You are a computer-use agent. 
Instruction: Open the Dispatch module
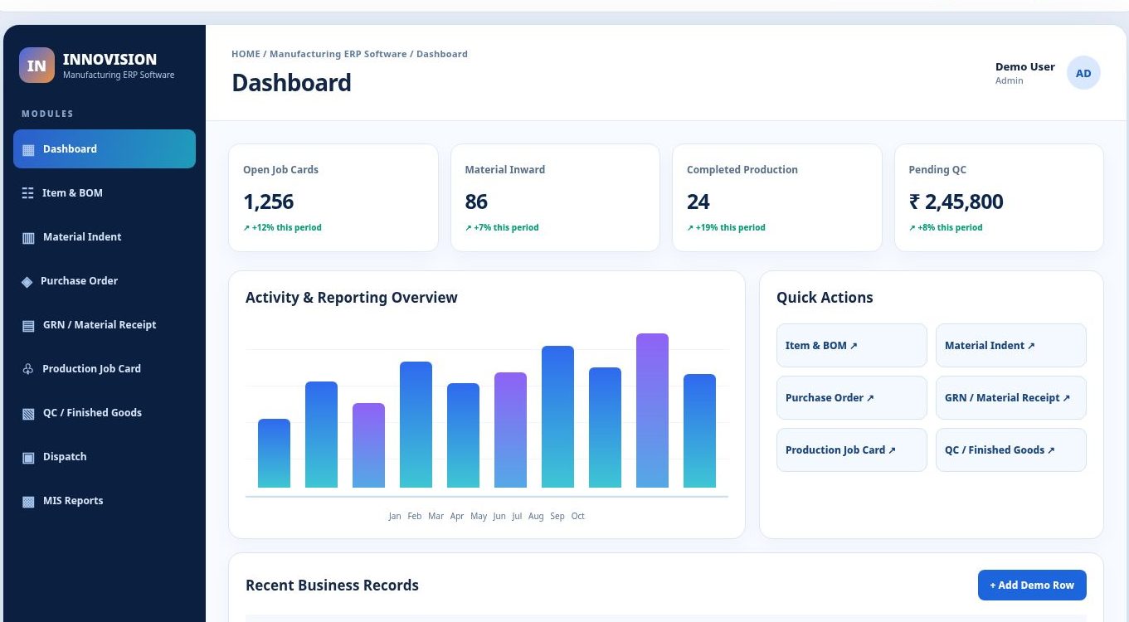coord(105,457)
